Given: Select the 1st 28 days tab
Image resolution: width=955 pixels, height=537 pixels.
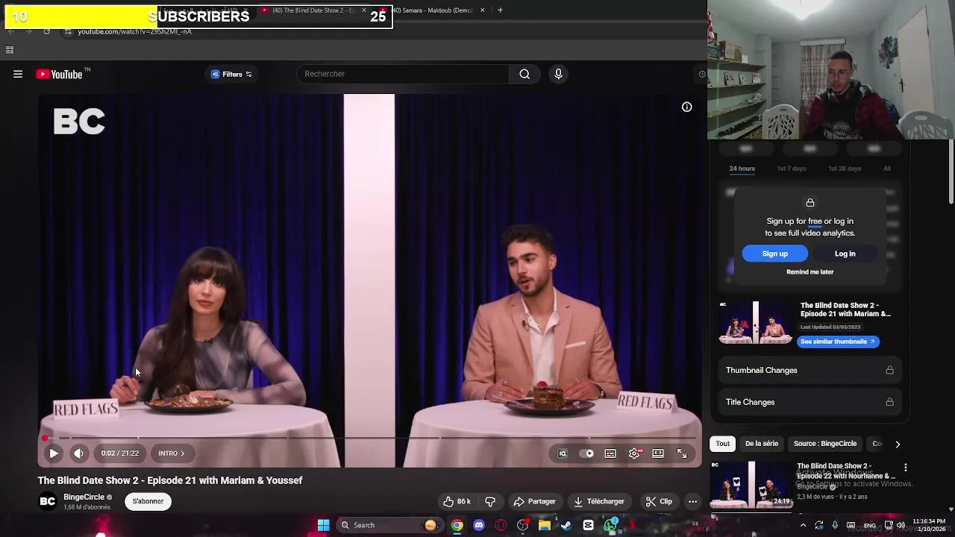Looking at the screenshot, I should point(845,169).
